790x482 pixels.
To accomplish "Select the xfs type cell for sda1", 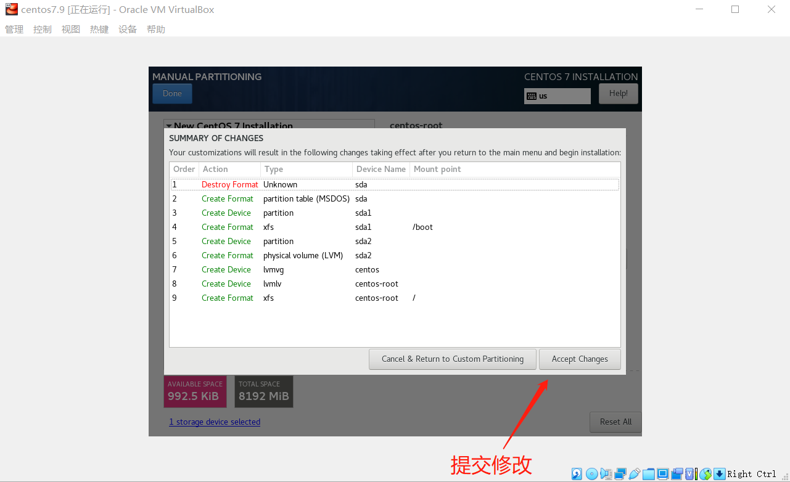I will (x=268, y=227).
